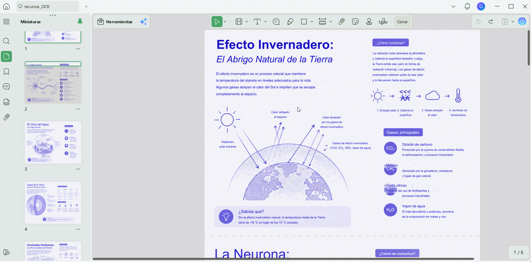Undo the last action
The height and width of the screenshot is (262, 531).
tap(478, 22)
